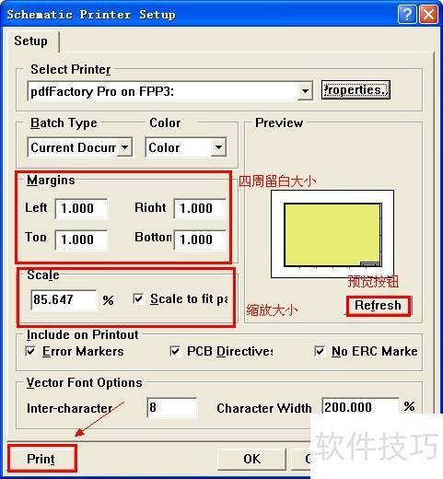Screen dimensions: 443x479
Task: Click the printer Properties button
Action: tap(356, 89)
